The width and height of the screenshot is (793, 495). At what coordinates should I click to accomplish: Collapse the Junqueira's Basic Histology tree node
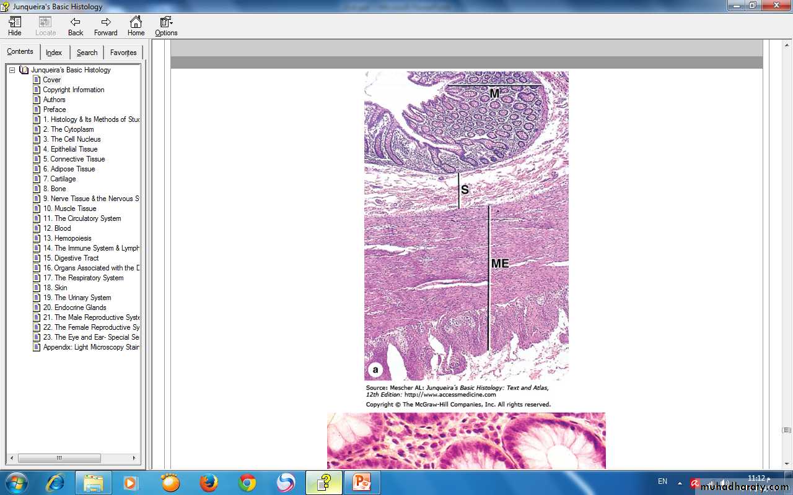[12, 70]
